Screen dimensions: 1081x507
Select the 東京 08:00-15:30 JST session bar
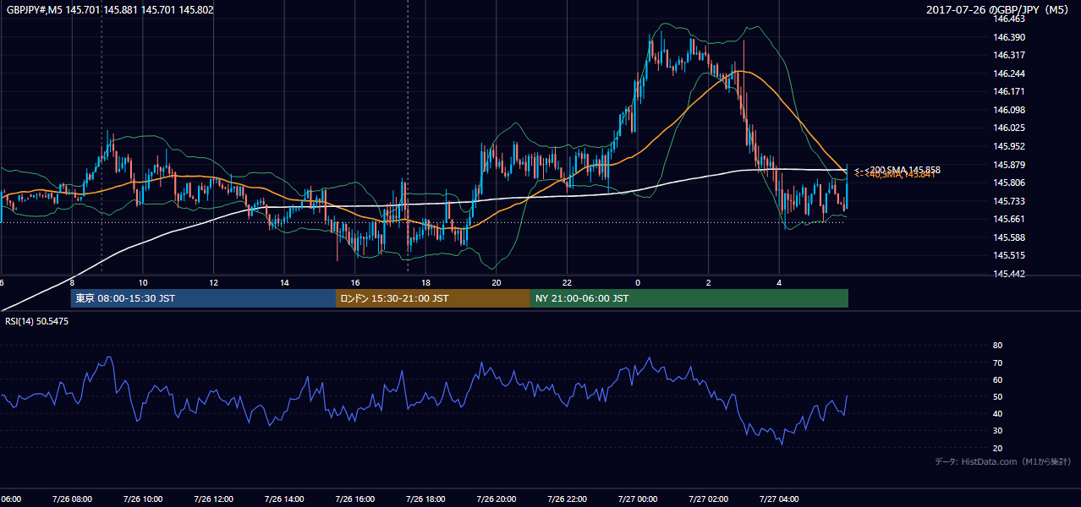203,298
